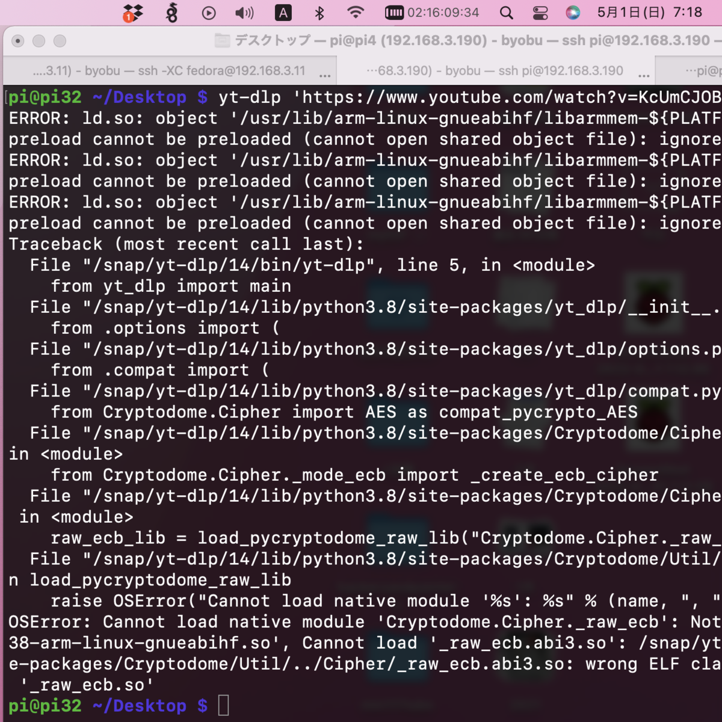Screen dimensions: 722x722
Task: Open Control Center
Action: [x=540, y=13]
